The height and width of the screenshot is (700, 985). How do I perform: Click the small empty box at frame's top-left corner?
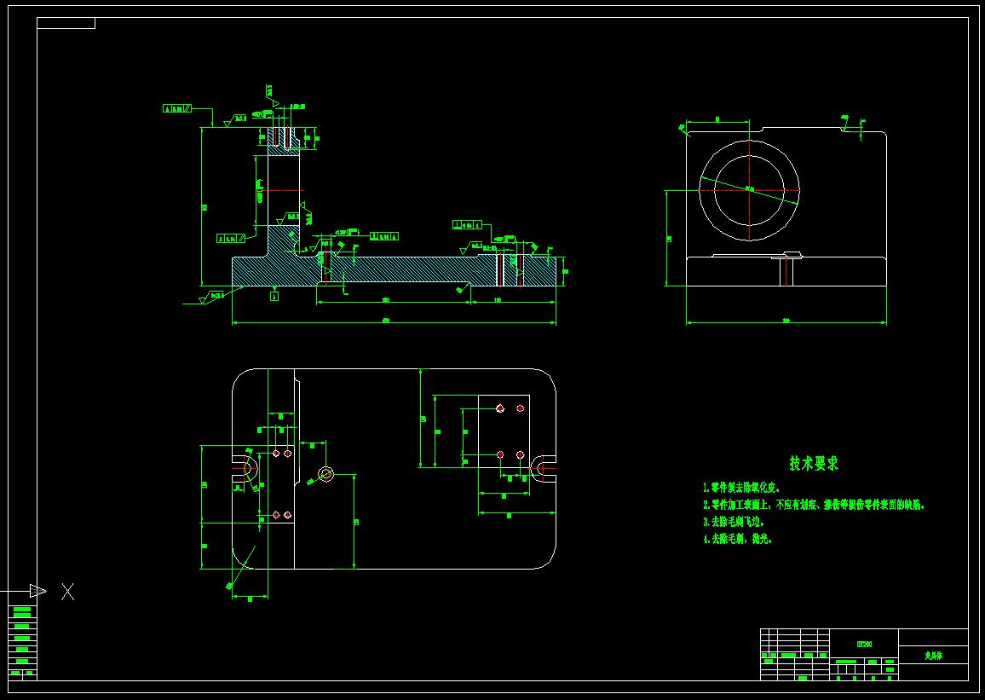coord(66,23)
